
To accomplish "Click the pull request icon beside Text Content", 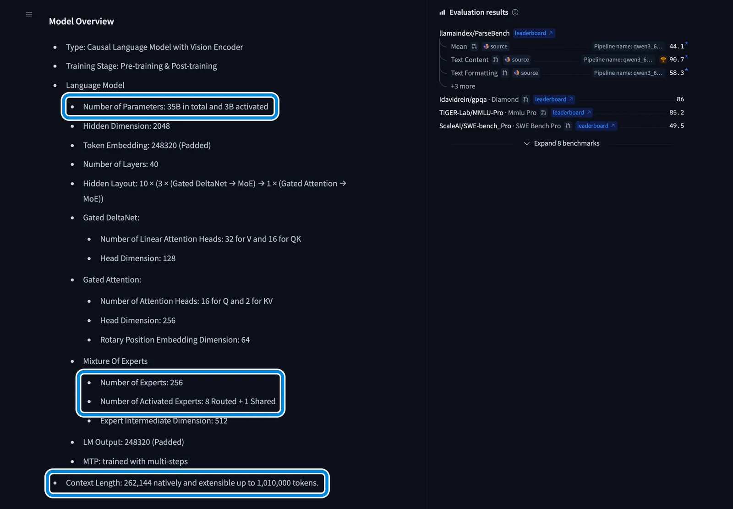I will 496,60.
